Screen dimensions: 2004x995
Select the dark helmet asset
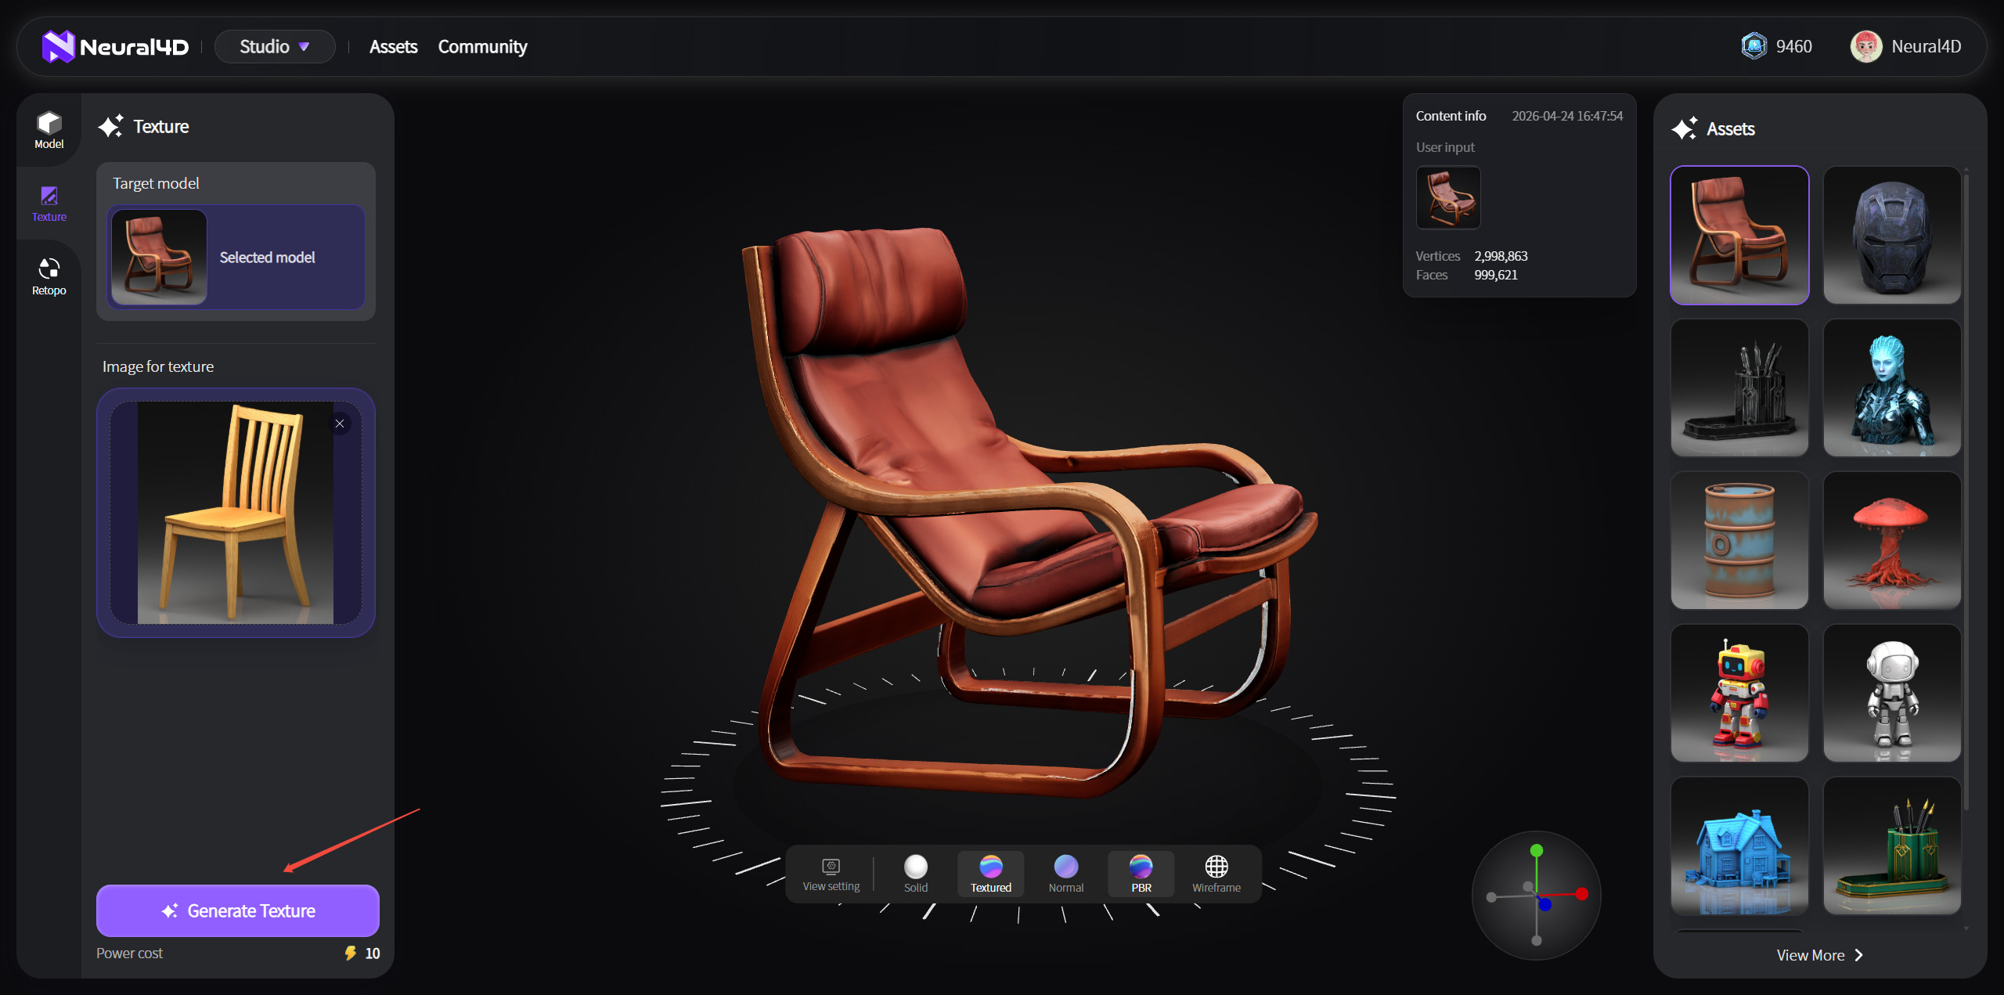tap(1892, 235)
